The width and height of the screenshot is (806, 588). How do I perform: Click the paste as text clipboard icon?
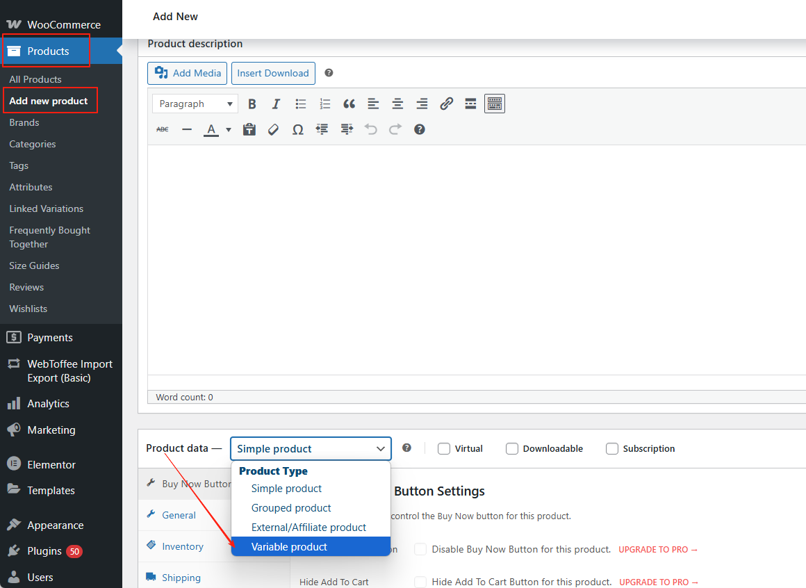249,130
